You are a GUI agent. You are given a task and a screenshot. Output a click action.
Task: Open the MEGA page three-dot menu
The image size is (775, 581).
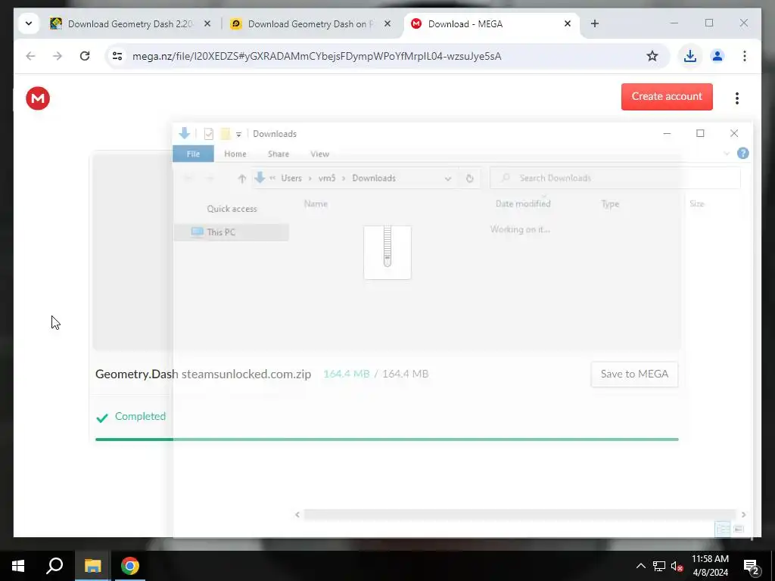pyautogui.click(x=737, y=98)
